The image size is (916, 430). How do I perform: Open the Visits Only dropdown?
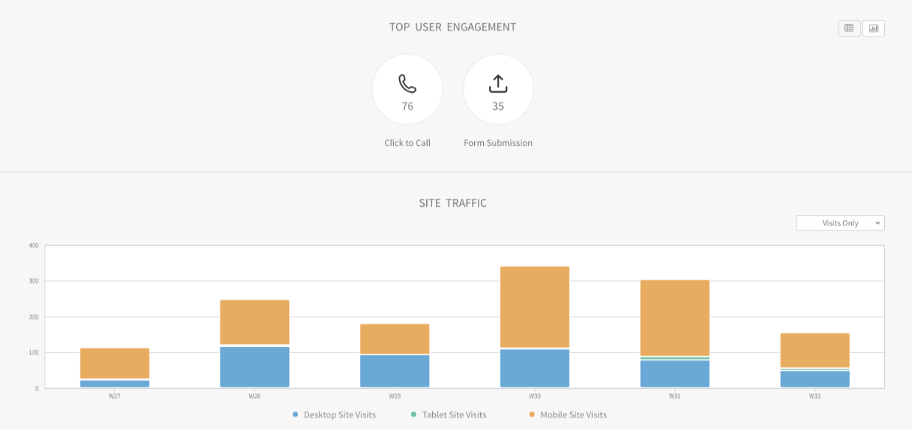click(x=840, y=223)
